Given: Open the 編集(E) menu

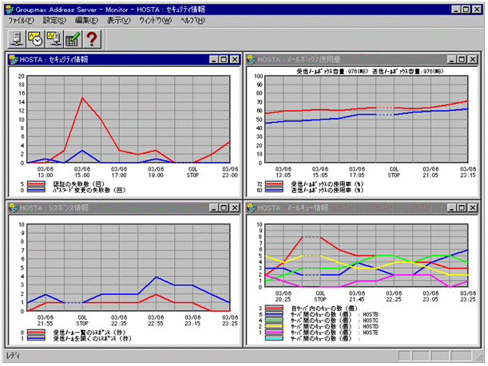Looking at the screenshot, I should [87, 19].
